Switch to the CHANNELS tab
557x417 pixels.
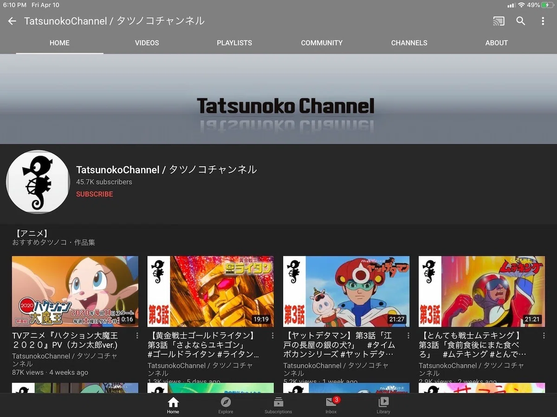point(409,43)
